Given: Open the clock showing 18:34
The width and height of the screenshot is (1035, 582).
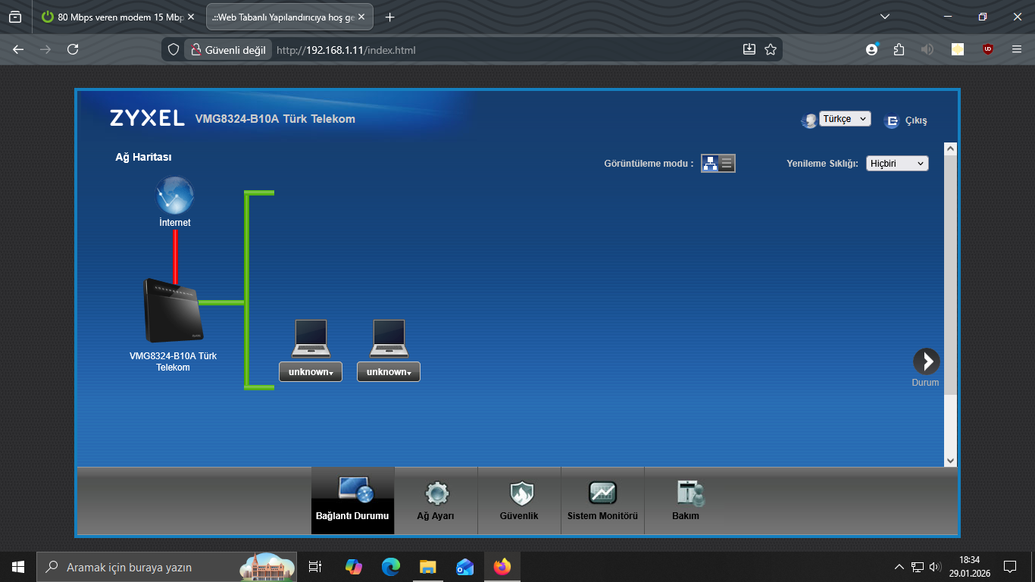Looking at the screenshot, I should (969, 567).
